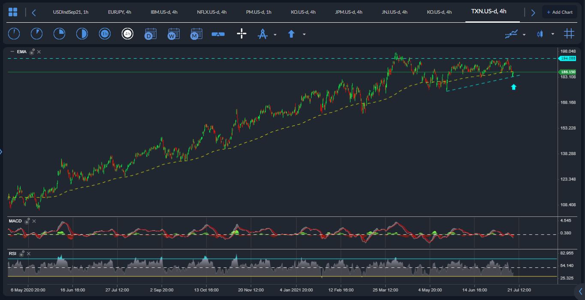Image resolution: width=585 pixels, height=300 pixels.
Task: Open the candlestick chart type dropdown
Action: 553,34
